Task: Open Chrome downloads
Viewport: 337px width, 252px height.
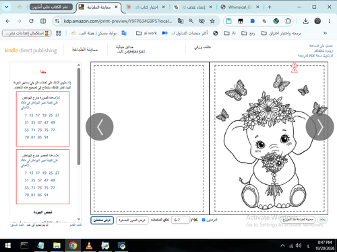Action: click(305, 21)
